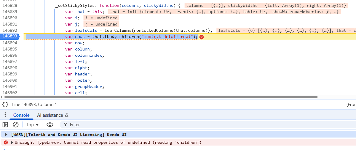Viewport: 356px width, 150px height.
Task: Create live expression with eye icon
Action: click(50, 125)
